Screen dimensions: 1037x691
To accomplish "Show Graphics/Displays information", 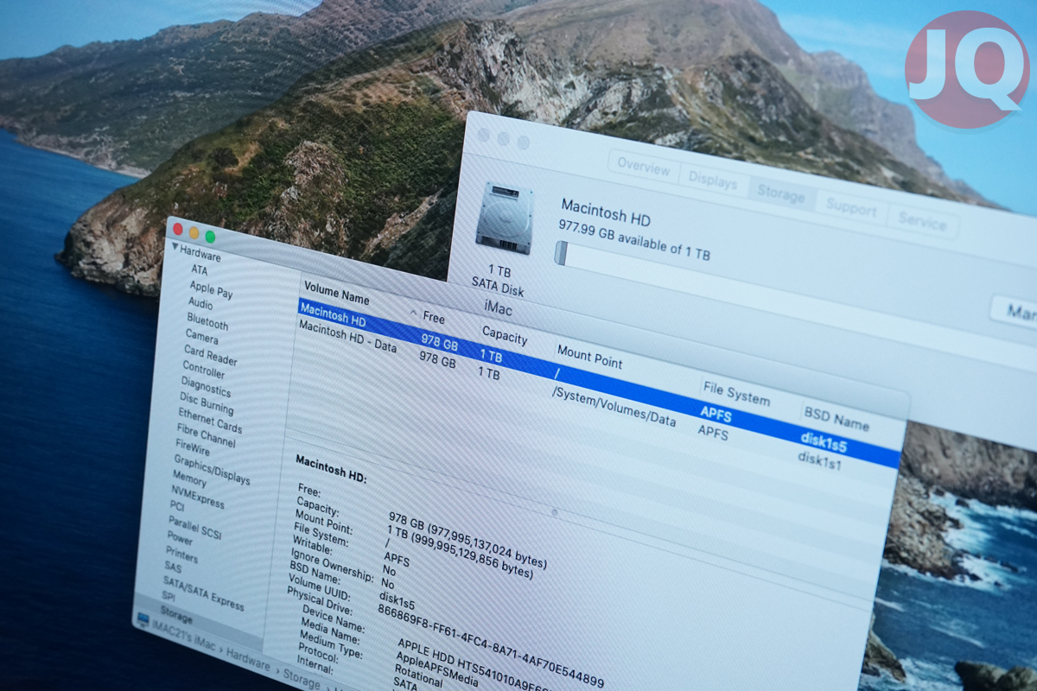I will tap(212, 470).
